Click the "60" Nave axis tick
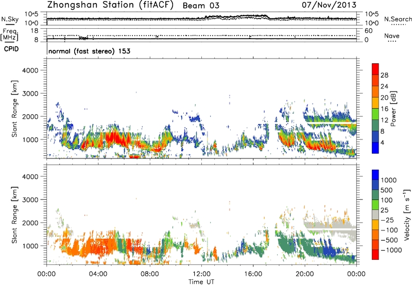This screenshot has height=285, width=412. coord(368,31)
